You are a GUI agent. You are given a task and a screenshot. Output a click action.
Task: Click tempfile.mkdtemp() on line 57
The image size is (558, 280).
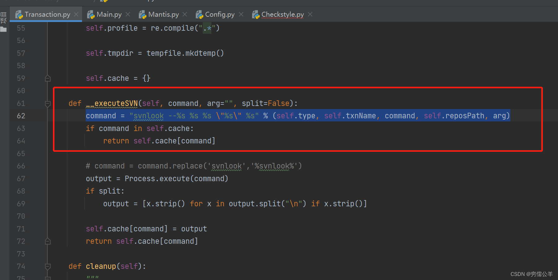(185, 53)
